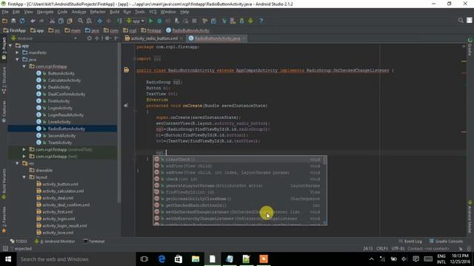This screenshot has width=474, height=266.
Task: Collapse the layout folder node
Action: 24,177
